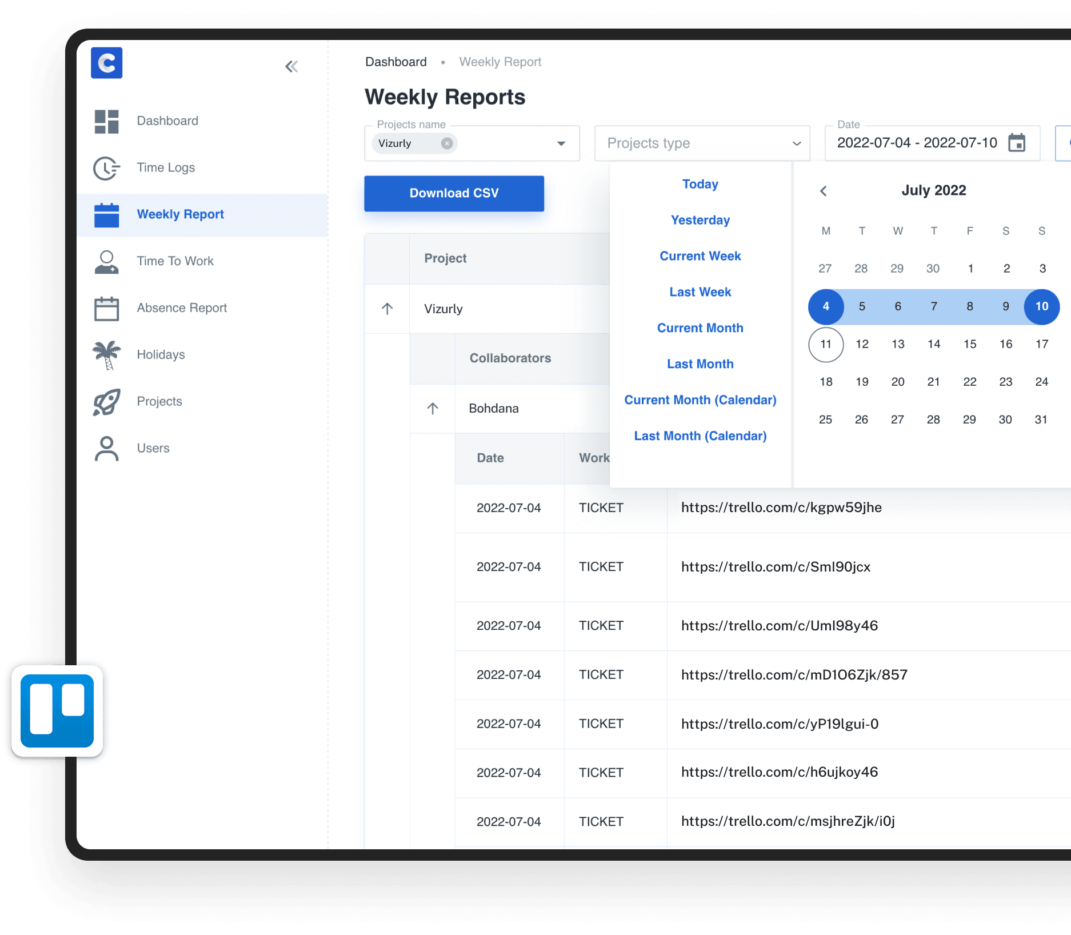The image size is (1071, 935).
Task: Click the Weekly Report calendar icon
Action: (106, 215)
